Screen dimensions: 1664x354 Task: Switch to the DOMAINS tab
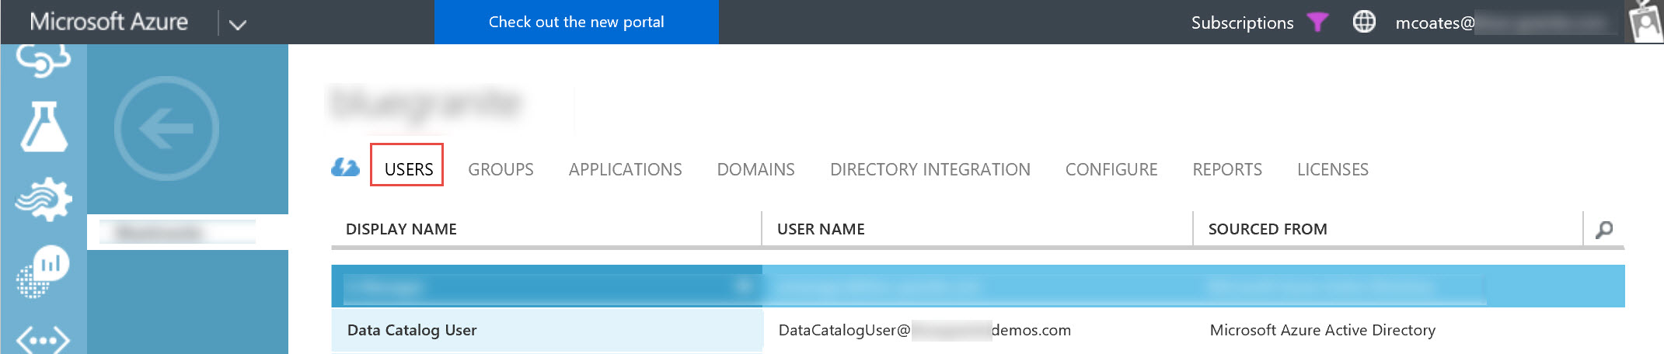point(755,168)
